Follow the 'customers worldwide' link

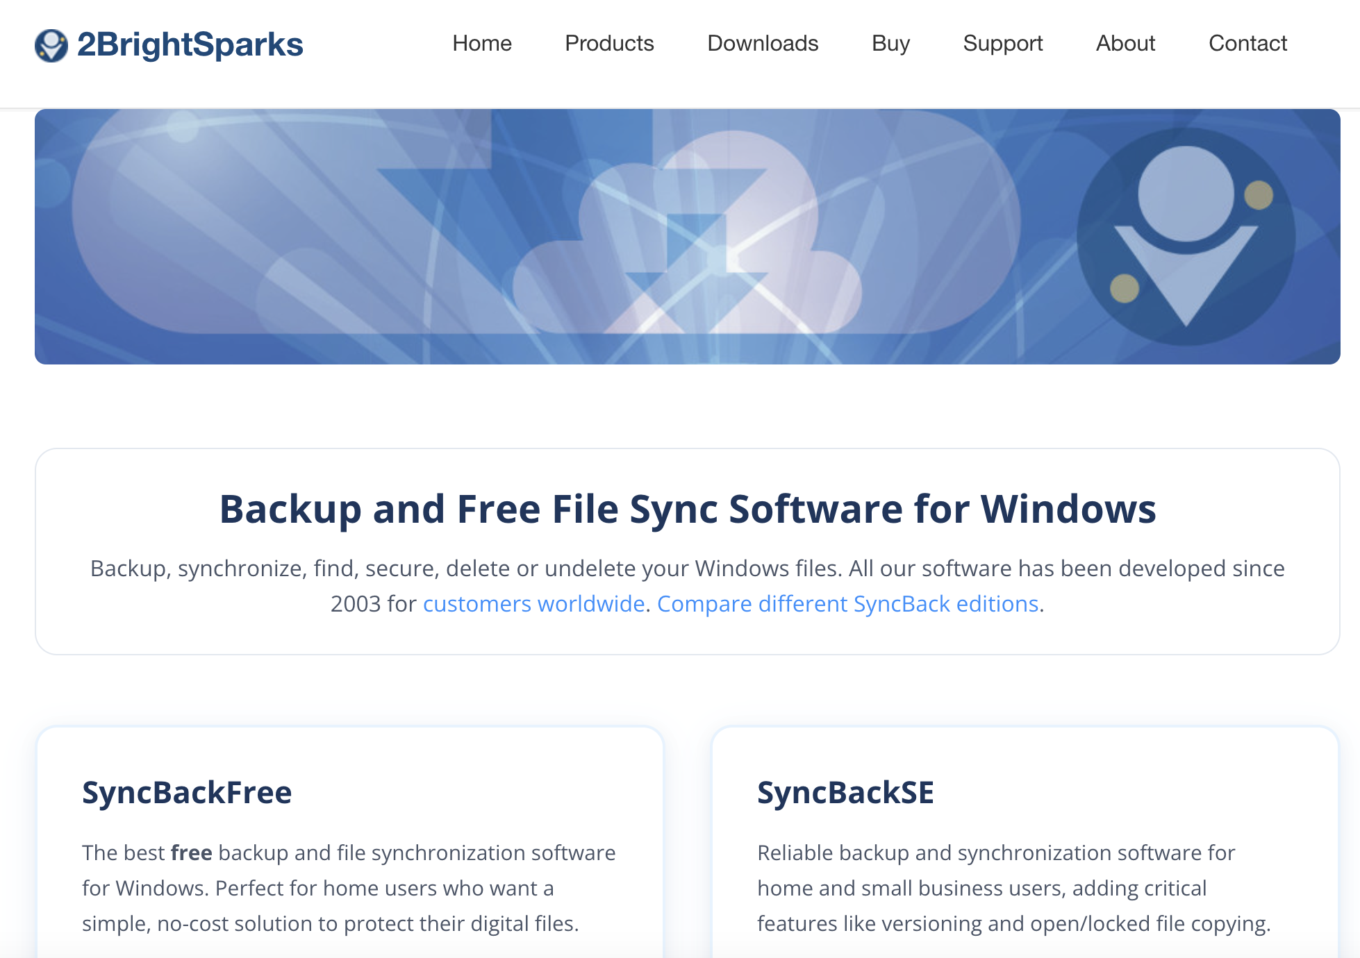(x=533, y=604)
